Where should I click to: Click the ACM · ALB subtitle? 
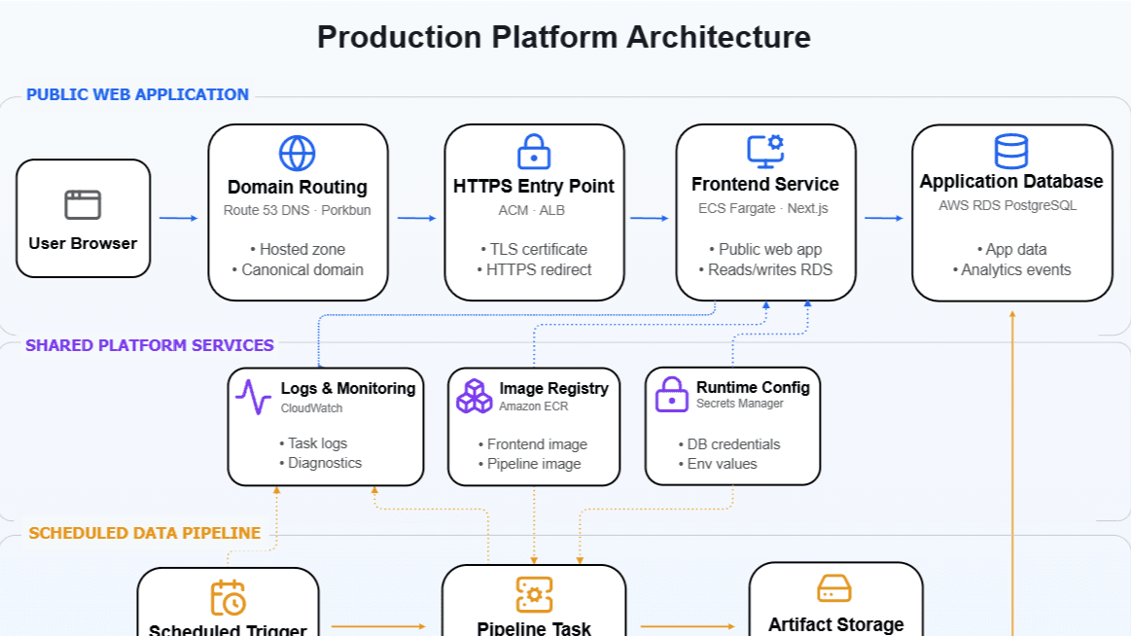[532, 211]
